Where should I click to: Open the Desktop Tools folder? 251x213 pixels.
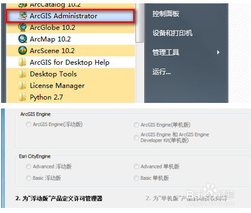[x=71, y=74]
